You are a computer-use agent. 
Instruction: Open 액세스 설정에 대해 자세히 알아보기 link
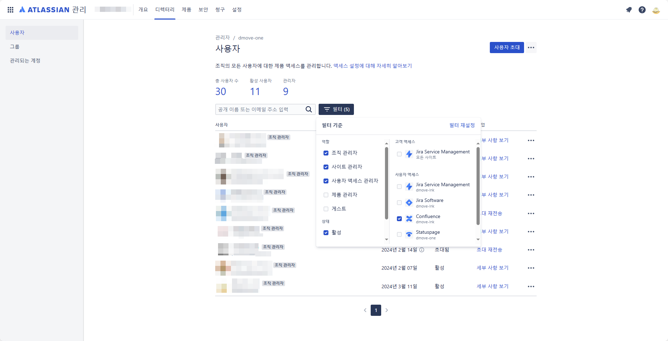tap(373, 66)
